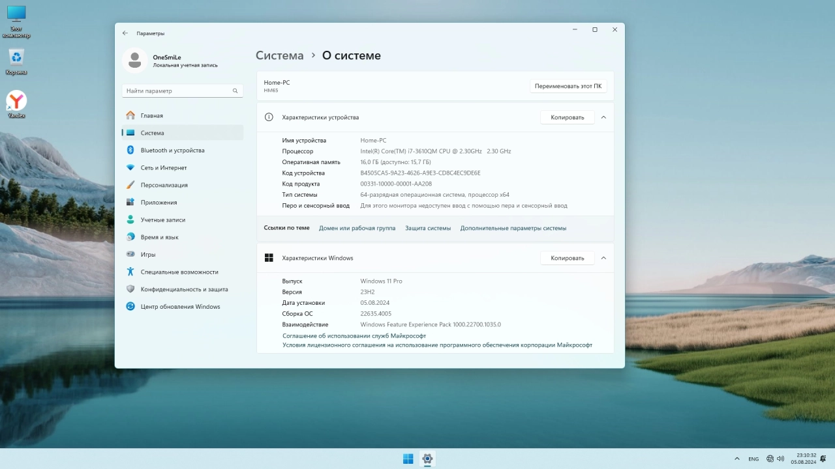835x469 pixels.
Task: Click the Windows Update sync icon
Action: pos(130,307)
